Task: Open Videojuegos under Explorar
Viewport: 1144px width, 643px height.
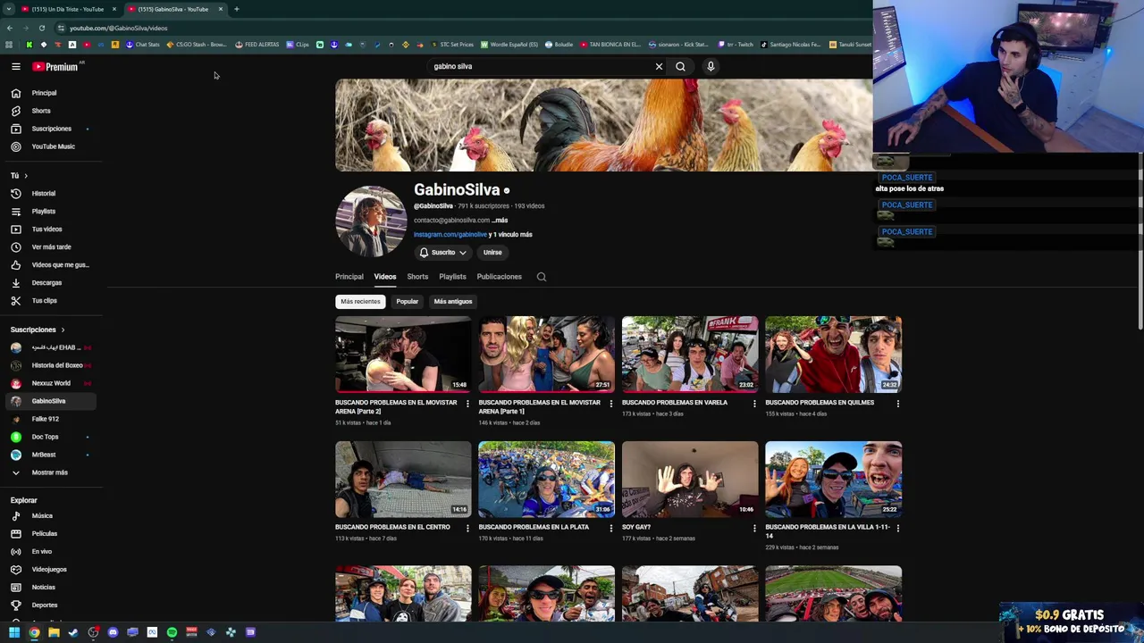Action: pos(50,570)
